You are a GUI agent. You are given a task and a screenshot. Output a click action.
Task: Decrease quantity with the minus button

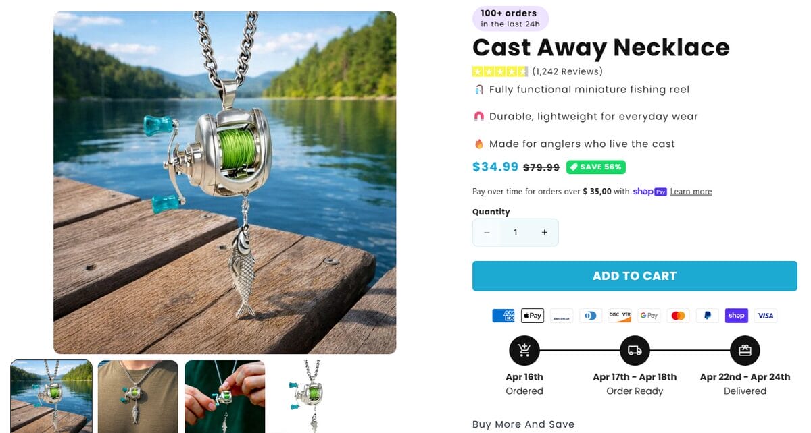pos(487,231)
